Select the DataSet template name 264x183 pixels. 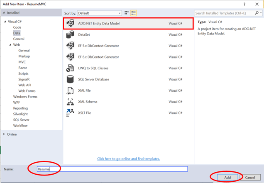[x=84, y=34]
